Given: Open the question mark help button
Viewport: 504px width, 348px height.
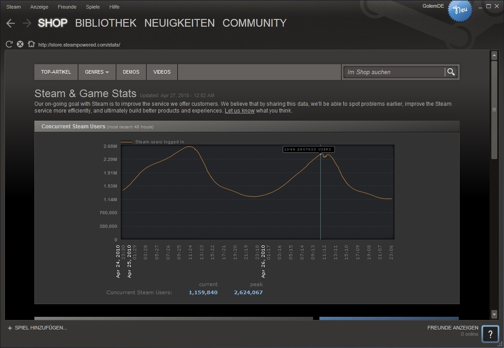Looking at the screenshot, I should pyautogui.click(x=490, y=334).
